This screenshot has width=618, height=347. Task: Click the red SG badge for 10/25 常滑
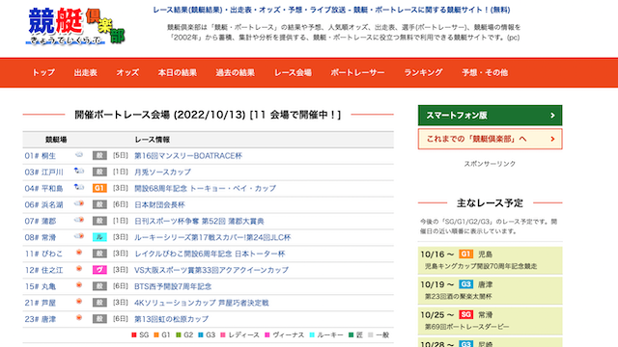pyautogui.click(x=465, y=314)
